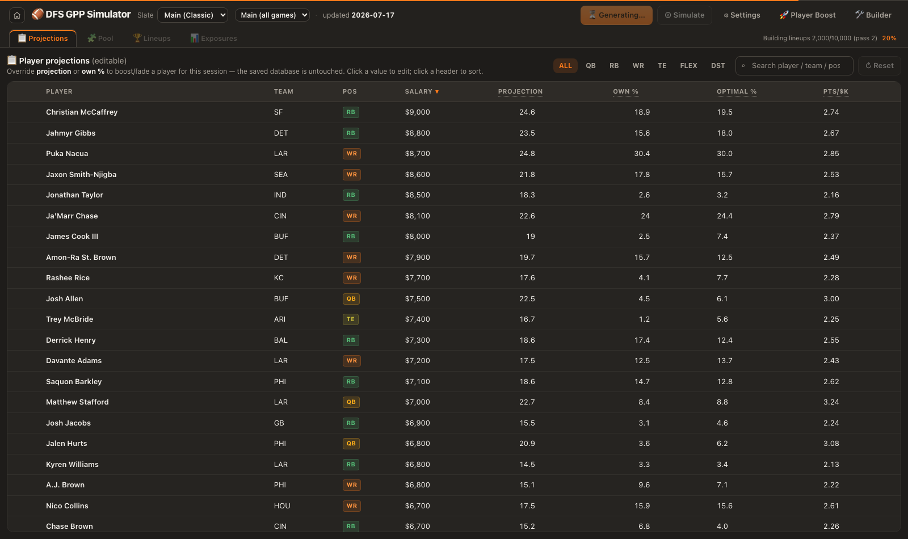Filter players by RB
The image size is (908, 539).
tap(614, 66)
